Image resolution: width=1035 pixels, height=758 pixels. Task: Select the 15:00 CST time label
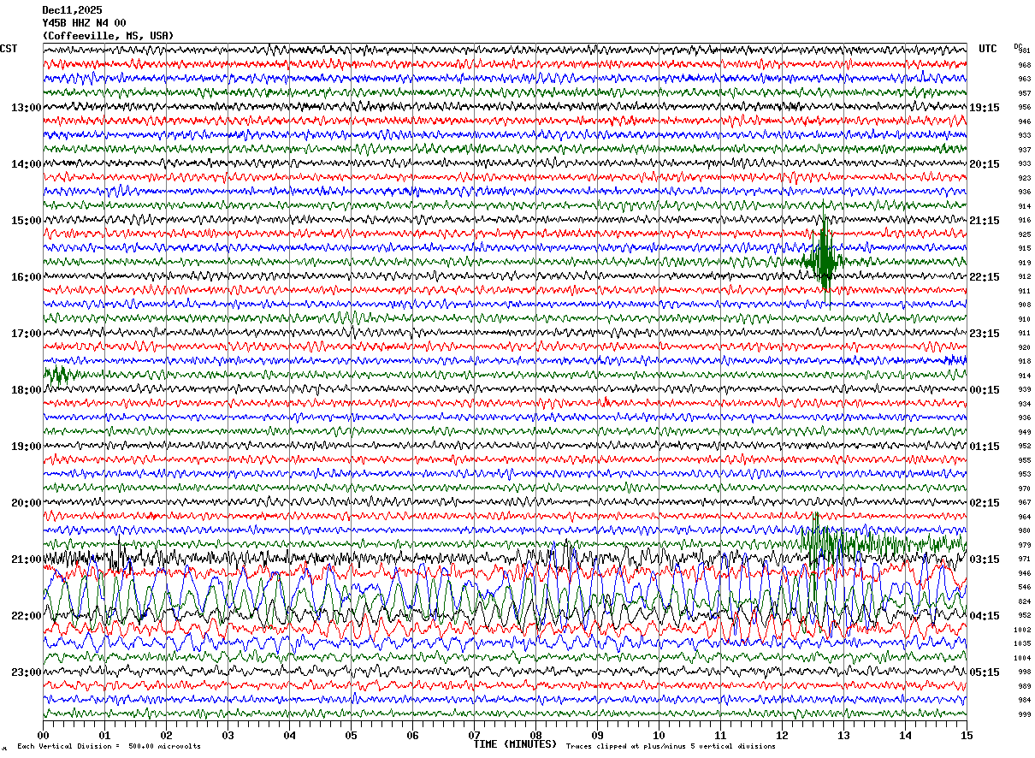(26, 221)
